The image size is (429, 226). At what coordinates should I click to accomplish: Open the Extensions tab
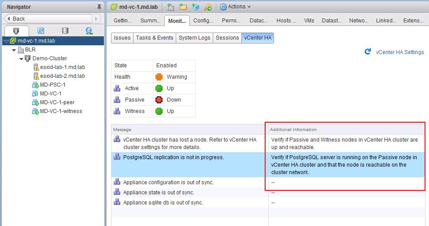(x=414, y=21)
